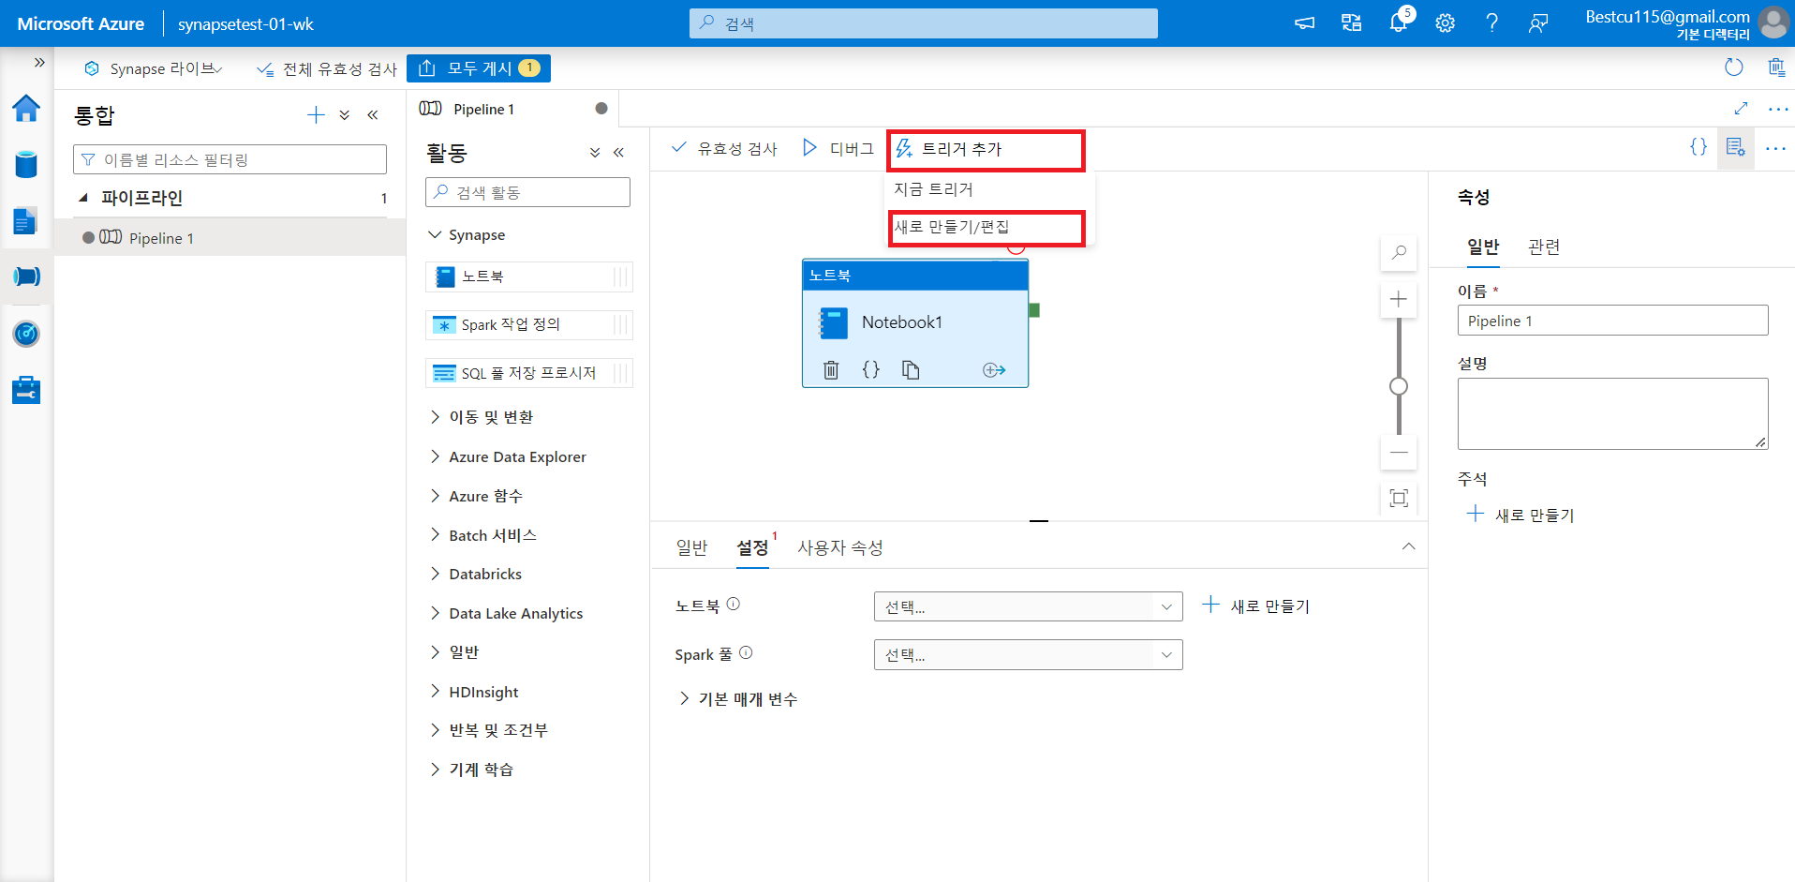This screenshot has width=1795, height=882.
Task: View Notebook1 activity code braces icon
Action: tap(871, 369)
